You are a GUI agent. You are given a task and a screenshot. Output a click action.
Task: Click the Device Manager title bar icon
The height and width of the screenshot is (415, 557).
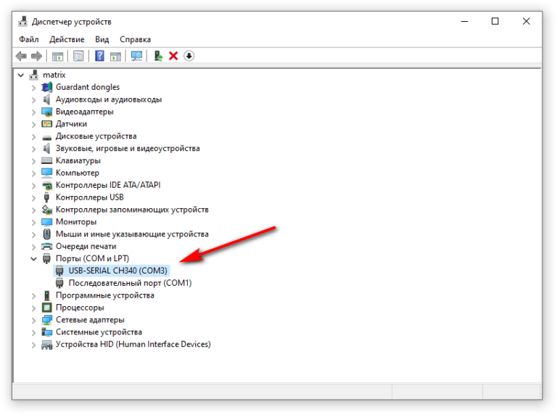(22, 21)
